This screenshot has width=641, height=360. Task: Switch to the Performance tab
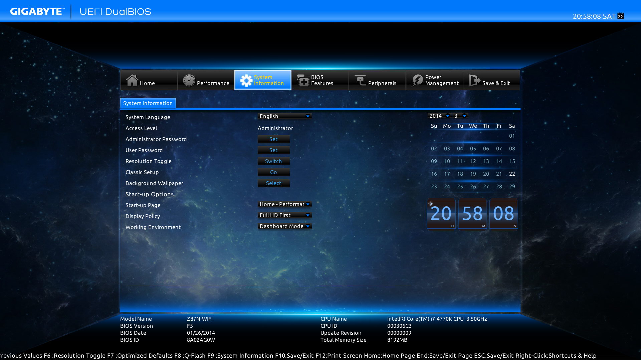pos(206,80)
